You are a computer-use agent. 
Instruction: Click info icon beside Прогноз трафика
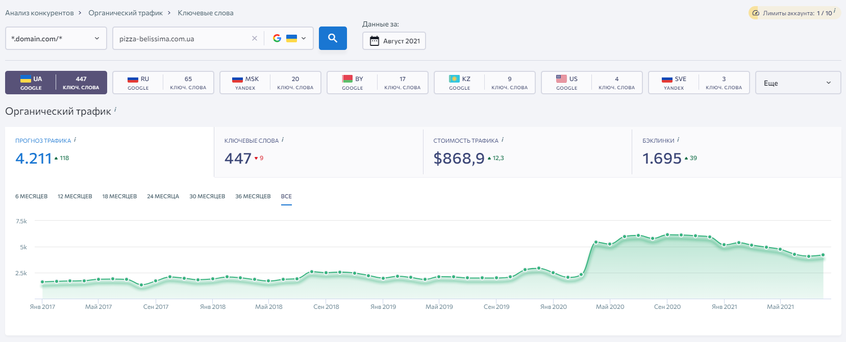75,140
